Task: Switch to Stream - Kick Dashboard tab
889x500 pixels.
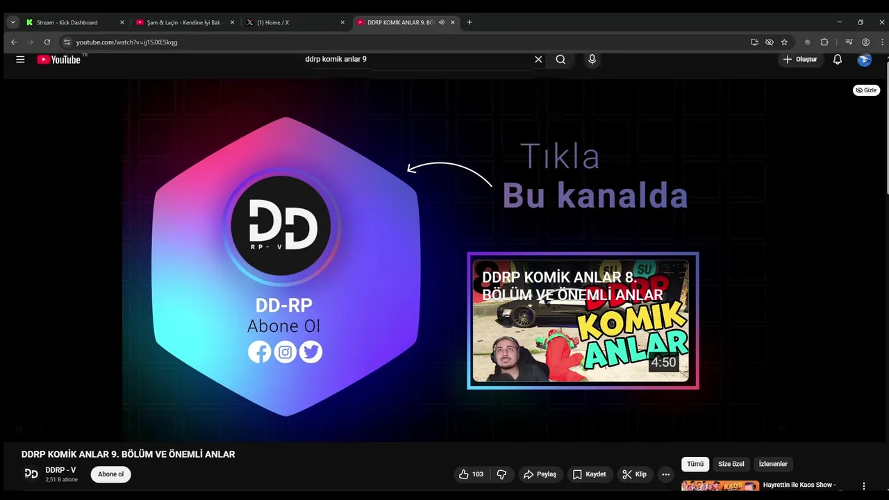Action: (76, 22)
